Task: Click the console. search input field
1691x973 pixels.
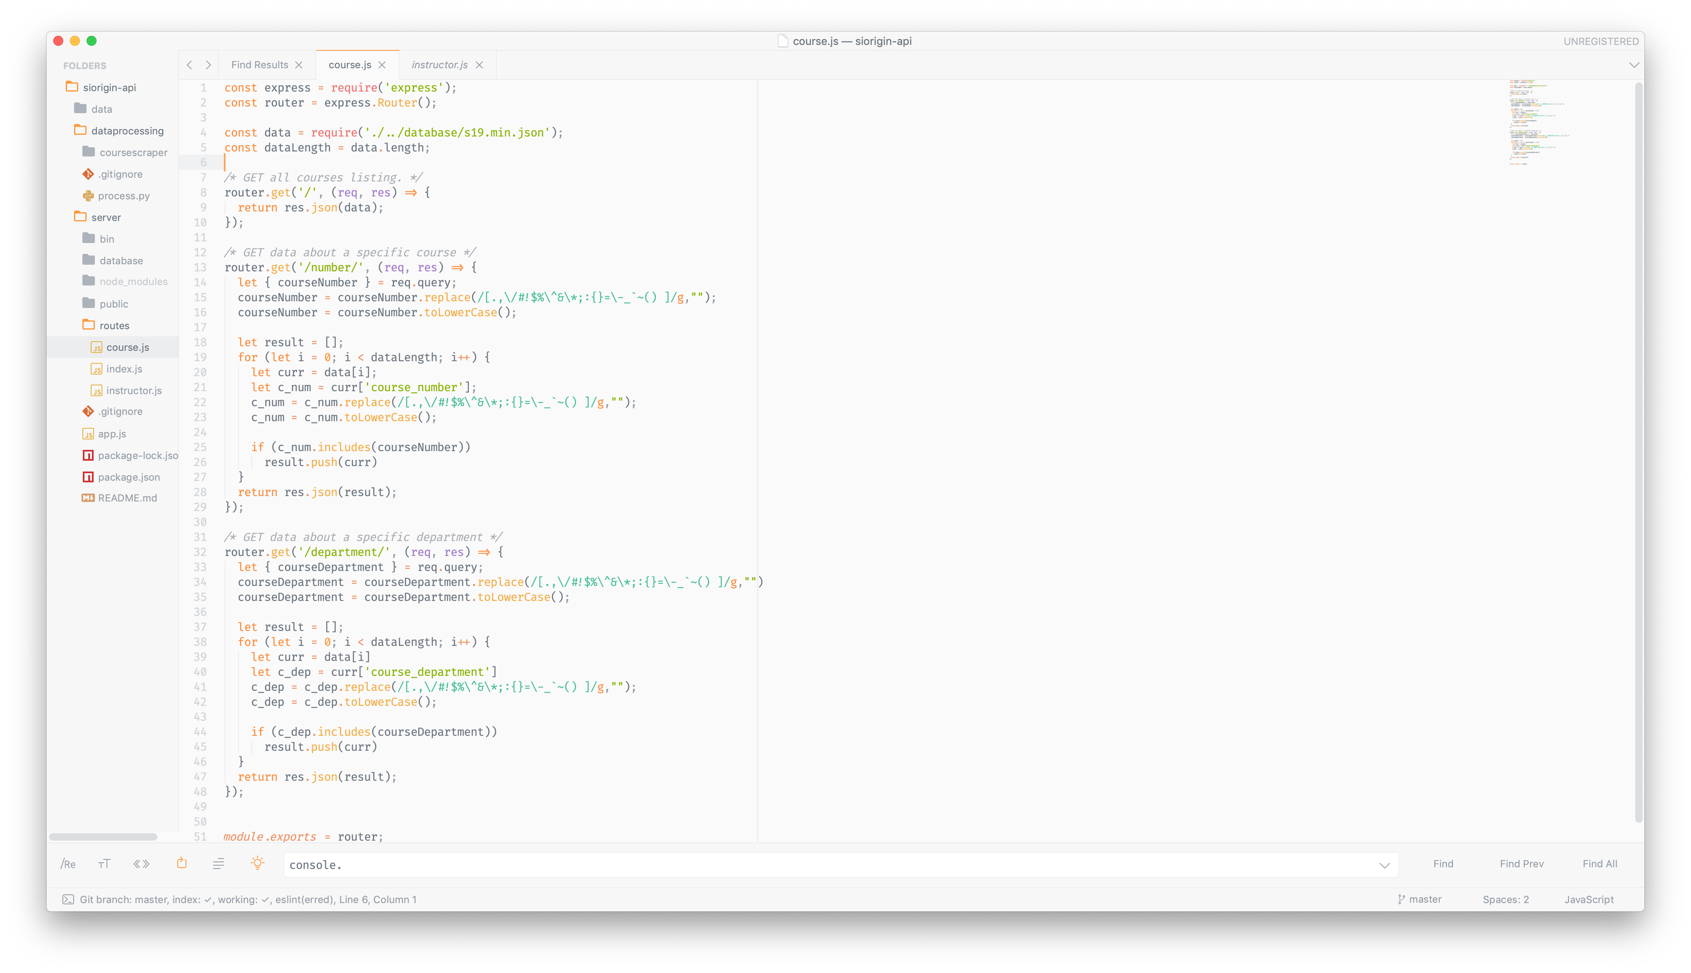Action: [x=828, y=865]
